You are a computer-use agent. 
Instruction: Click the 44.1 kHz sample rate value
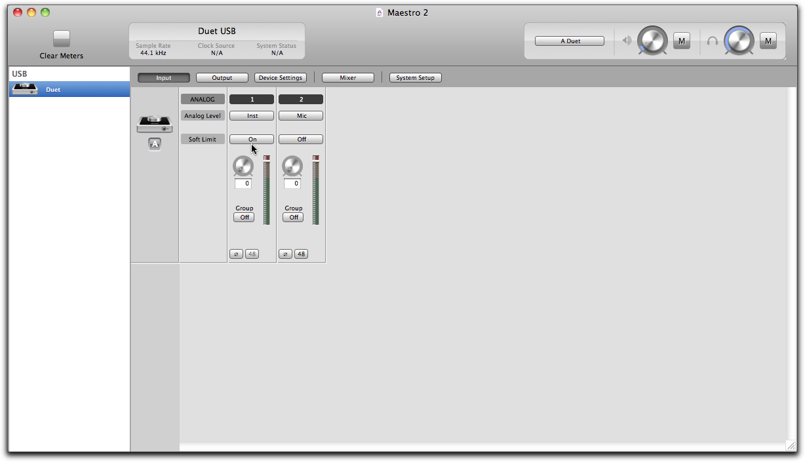pos(153,53)
